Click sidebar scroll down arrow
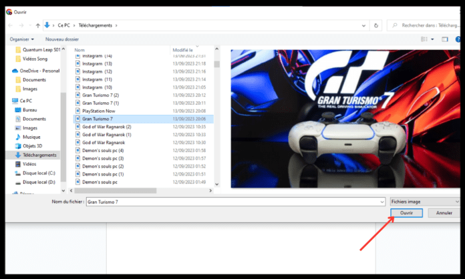465x279 pixels. [x=63, y=191]
